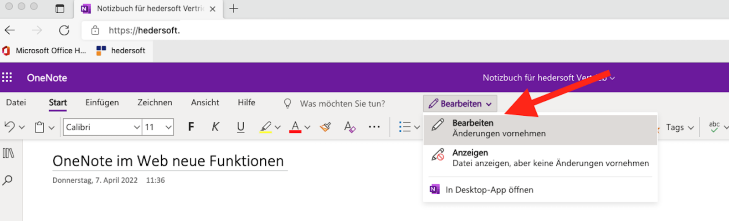The image size is (729, 221).
Task: Reload the page with the refresh icon
Action: pos(64,30)
